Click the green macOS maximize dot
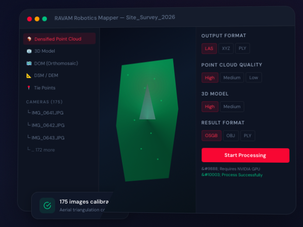The image size is (303, 227). [44, 19]
